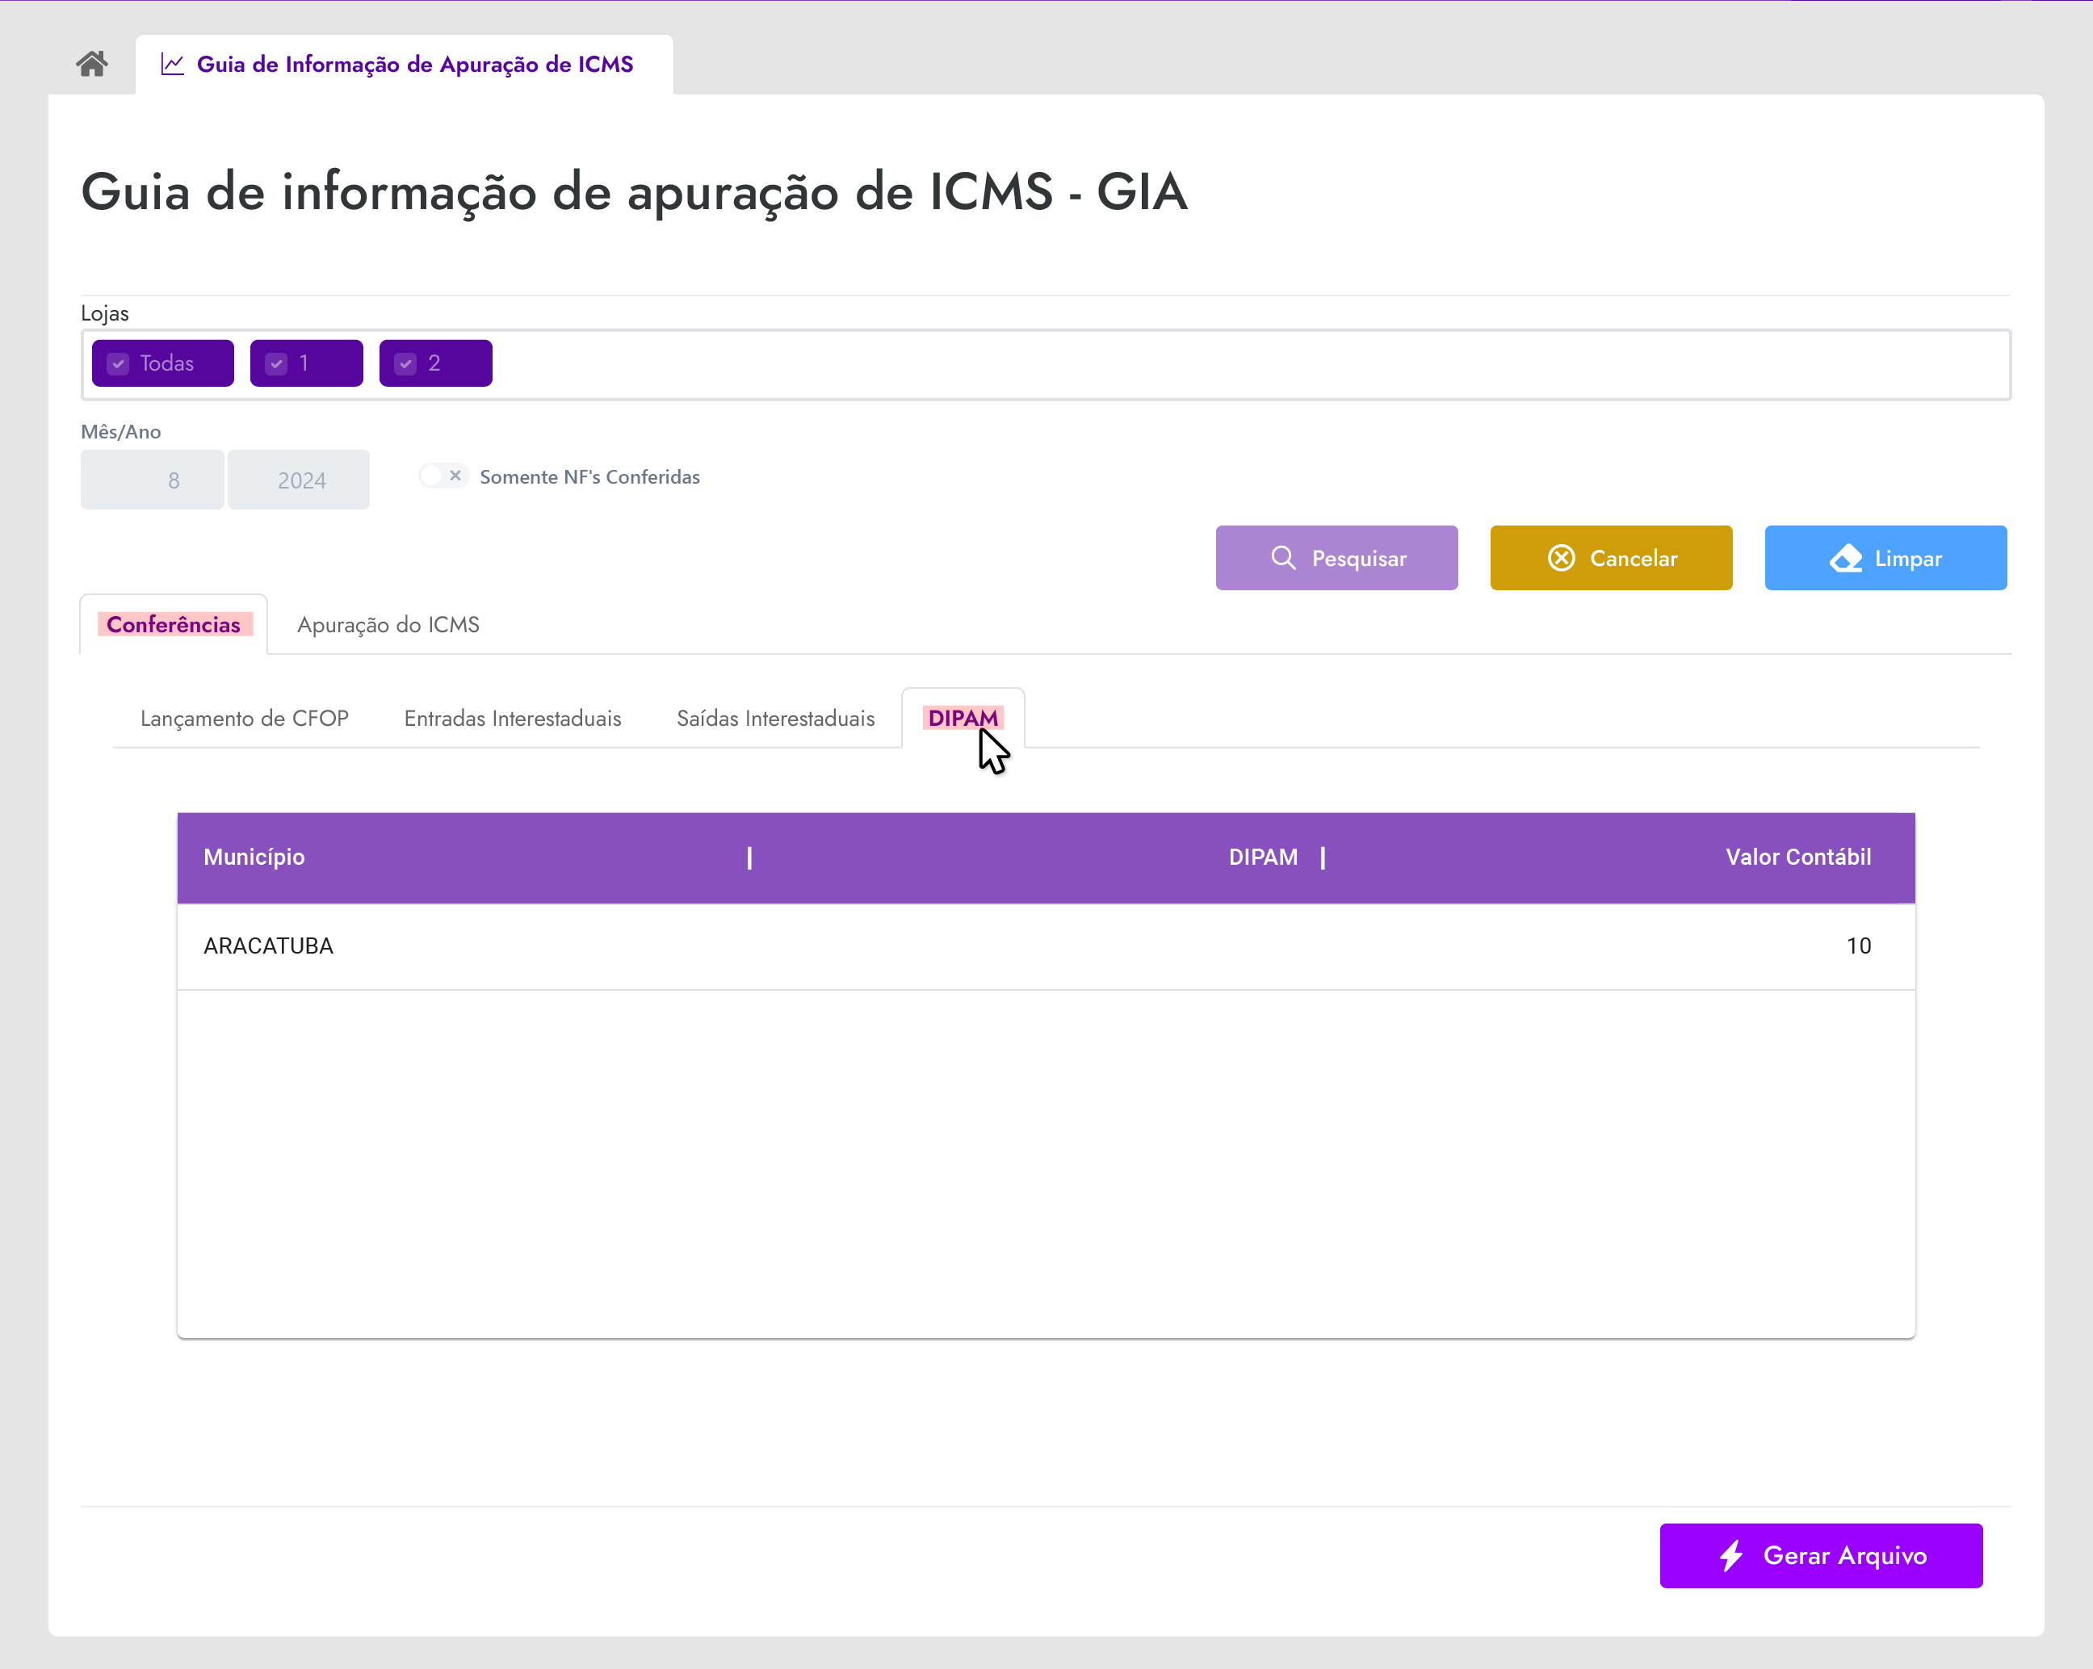The width and height of the screenshot is (2093, 1669).
Task: Sort by Município column header
Action: click(x=254, y=858)
